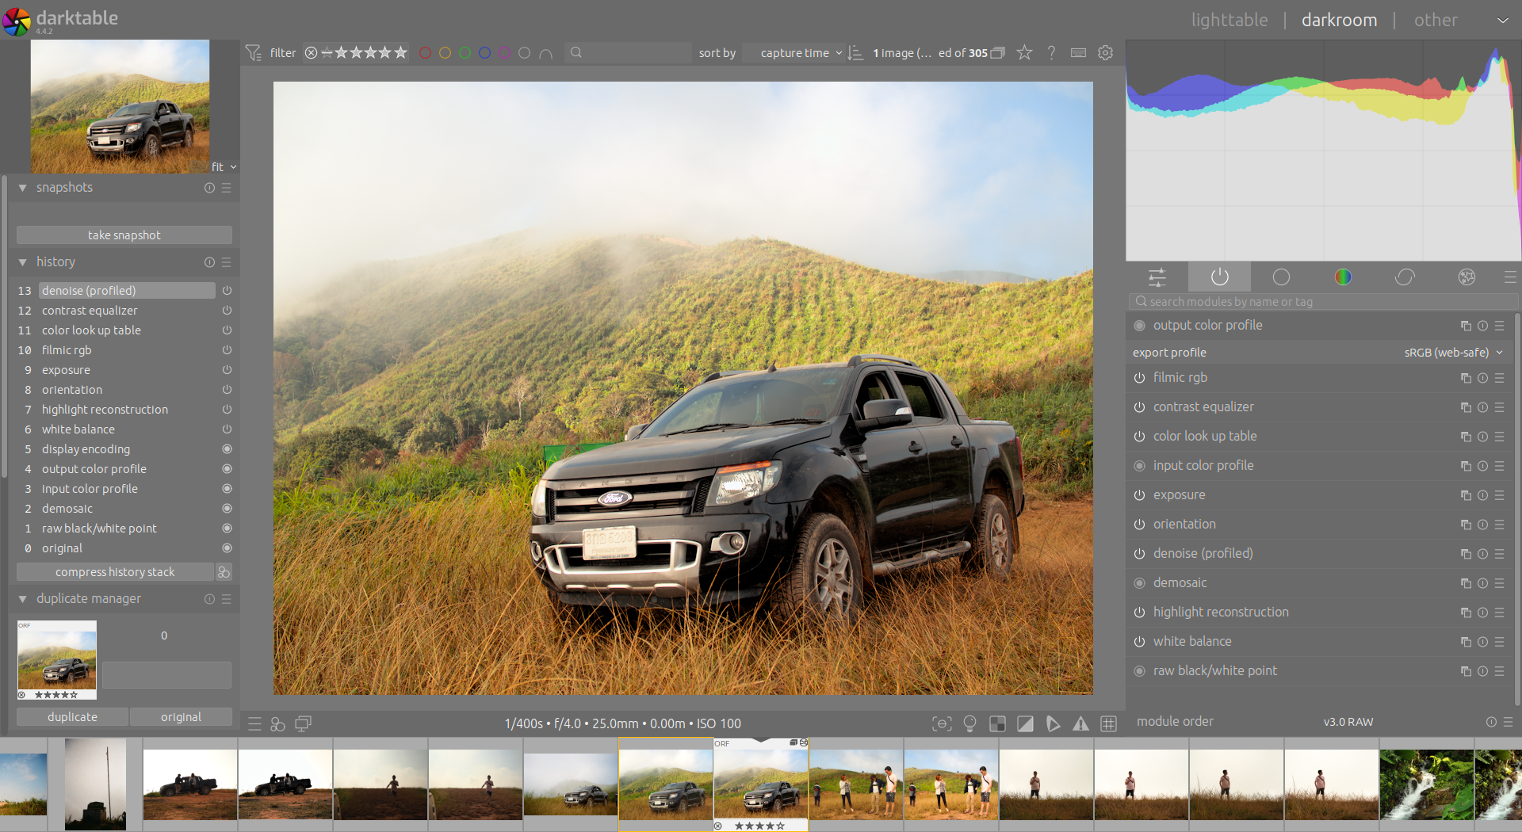This screenshot has height=832, width=1522.
Task: Select the red color label filter circle
Action: coord(426,52)
